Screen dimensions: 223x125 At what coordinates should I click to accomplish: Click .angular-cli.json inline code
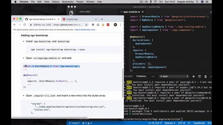click(x=44, y=96)
